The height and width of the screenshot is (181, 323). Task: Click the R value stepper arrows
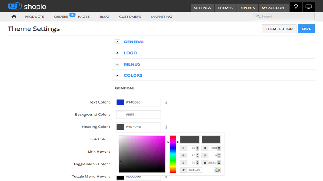click(197, 148)
